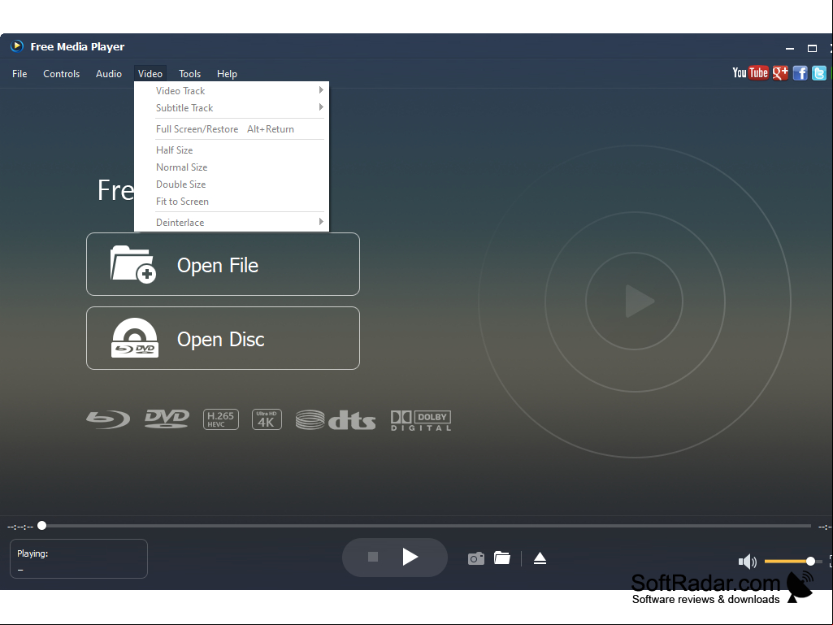Open the Audio menu
Screen dimensions: 833x625
(x=108, y=73)
